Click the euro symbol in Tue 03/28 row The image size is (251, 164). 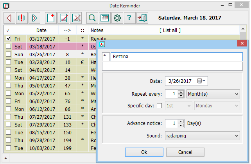click(82, 62)
